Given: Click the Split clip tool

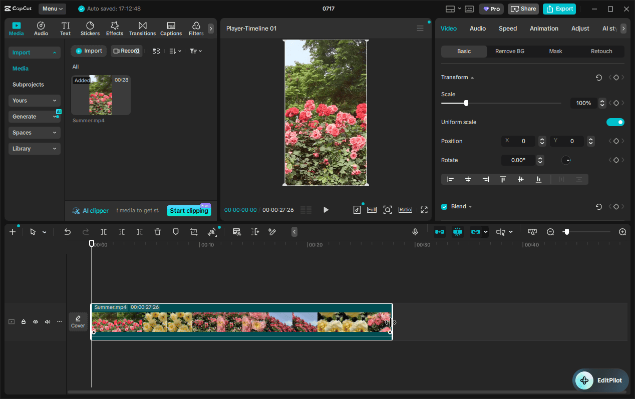Looking at the screenshot, I should pos(104,232).
